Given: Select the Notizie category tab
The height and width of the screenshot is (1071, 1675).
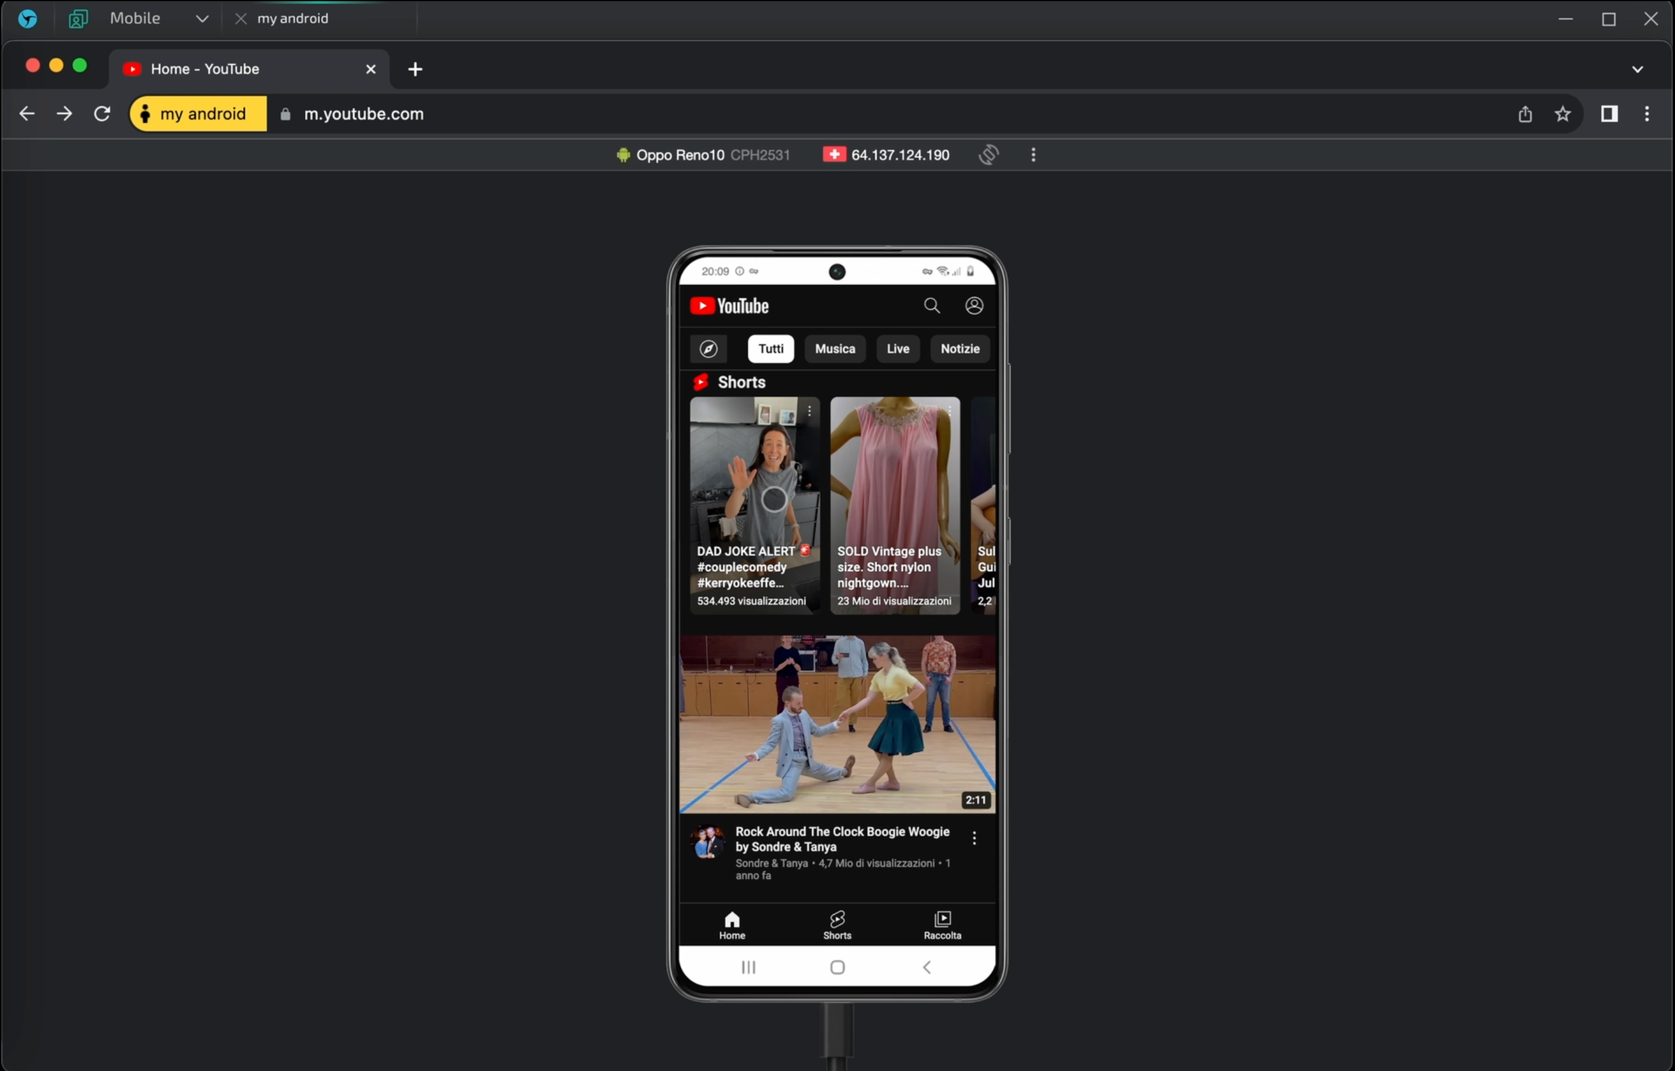Looking at the screenshot, I should pyautogui.click(x=959, y=349).
